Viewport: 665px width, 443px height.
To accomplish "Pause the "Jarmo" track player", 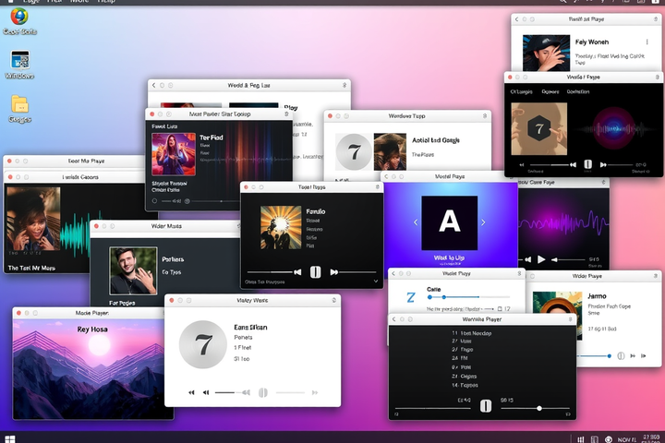I will (x=621, y=355).
